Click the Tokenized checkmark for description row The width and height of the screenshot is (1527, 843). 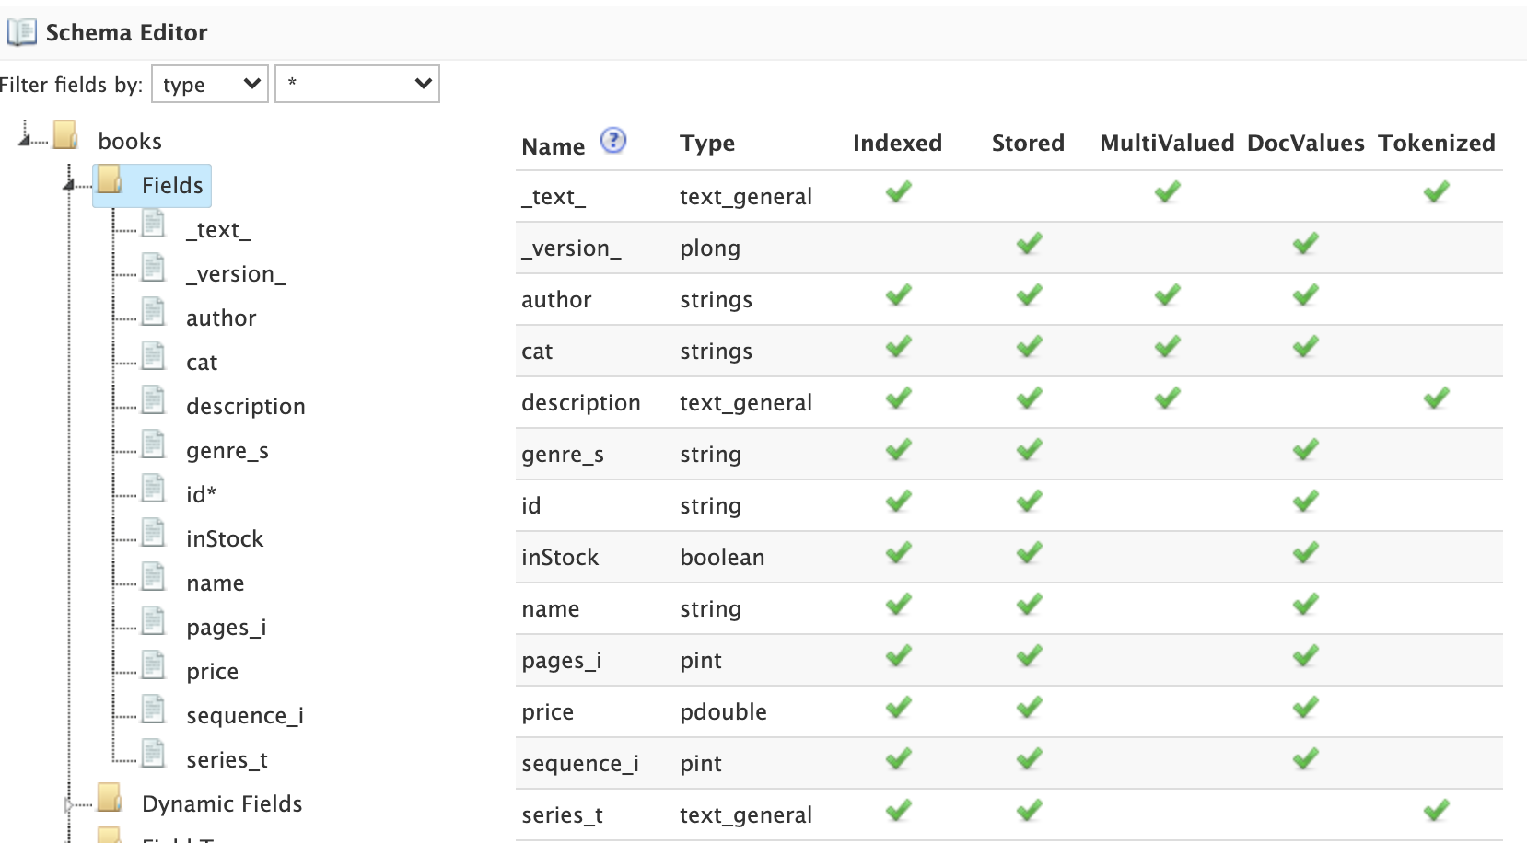pos(1436,398)
